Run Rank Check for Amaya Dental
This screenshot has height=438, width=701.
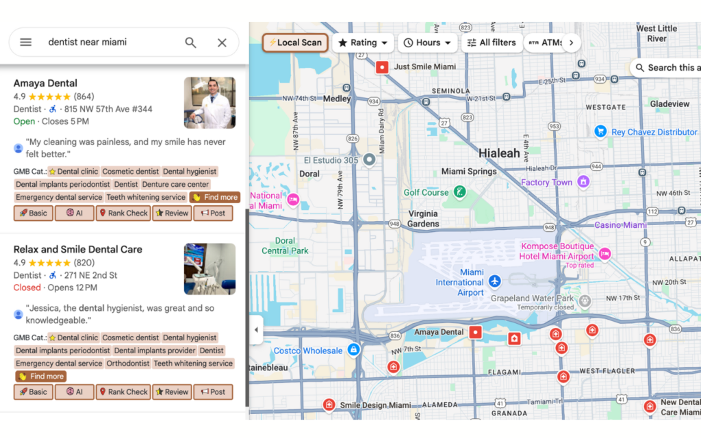(123, 213)
